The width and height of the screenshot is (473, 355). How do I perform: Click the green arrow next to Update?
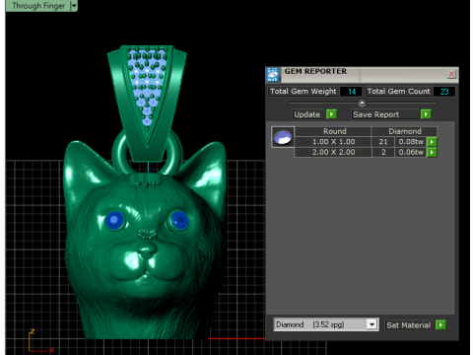tap(331, 114)
